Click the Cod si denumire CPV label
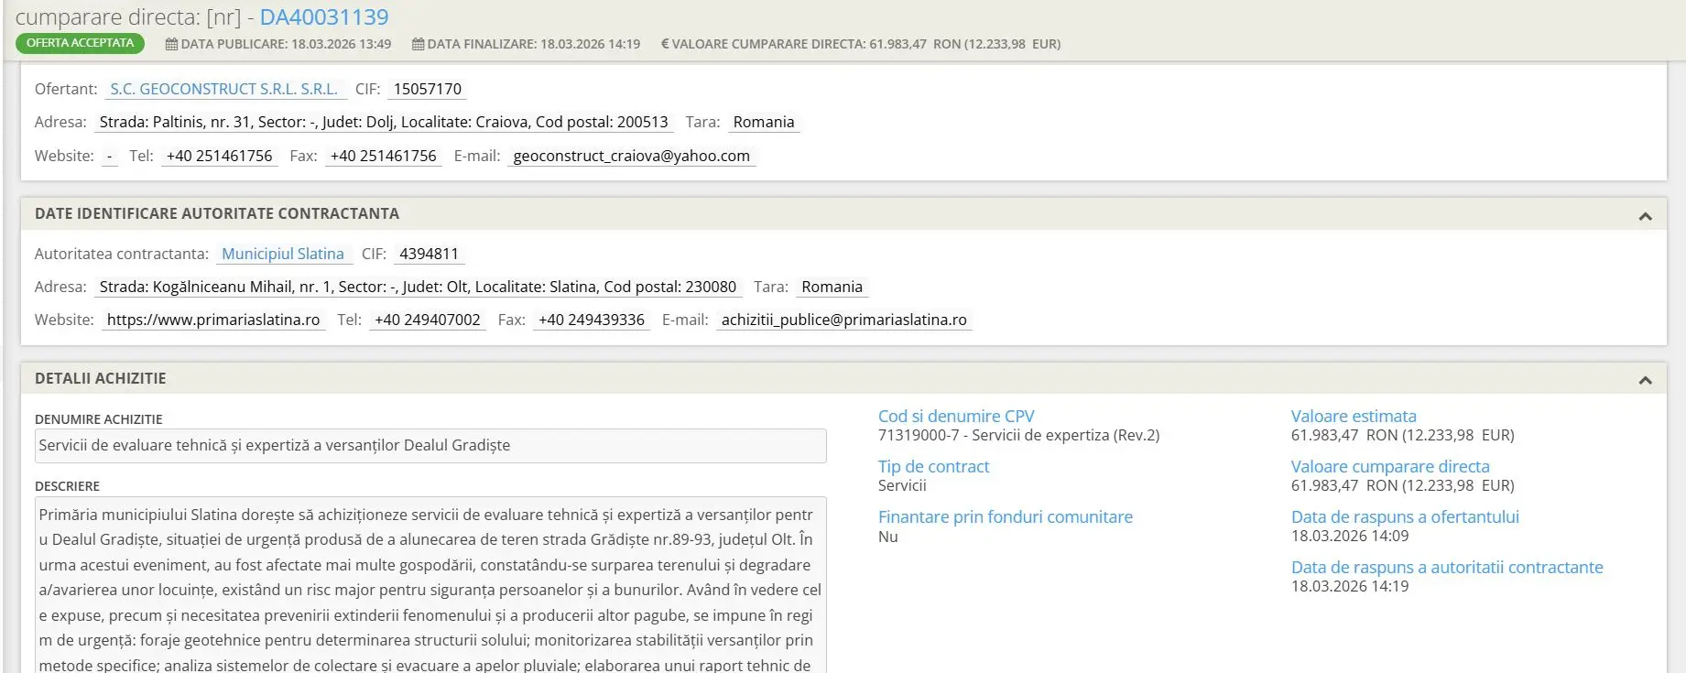This screenshot has width=1686, height=673. tap(956, 416)
